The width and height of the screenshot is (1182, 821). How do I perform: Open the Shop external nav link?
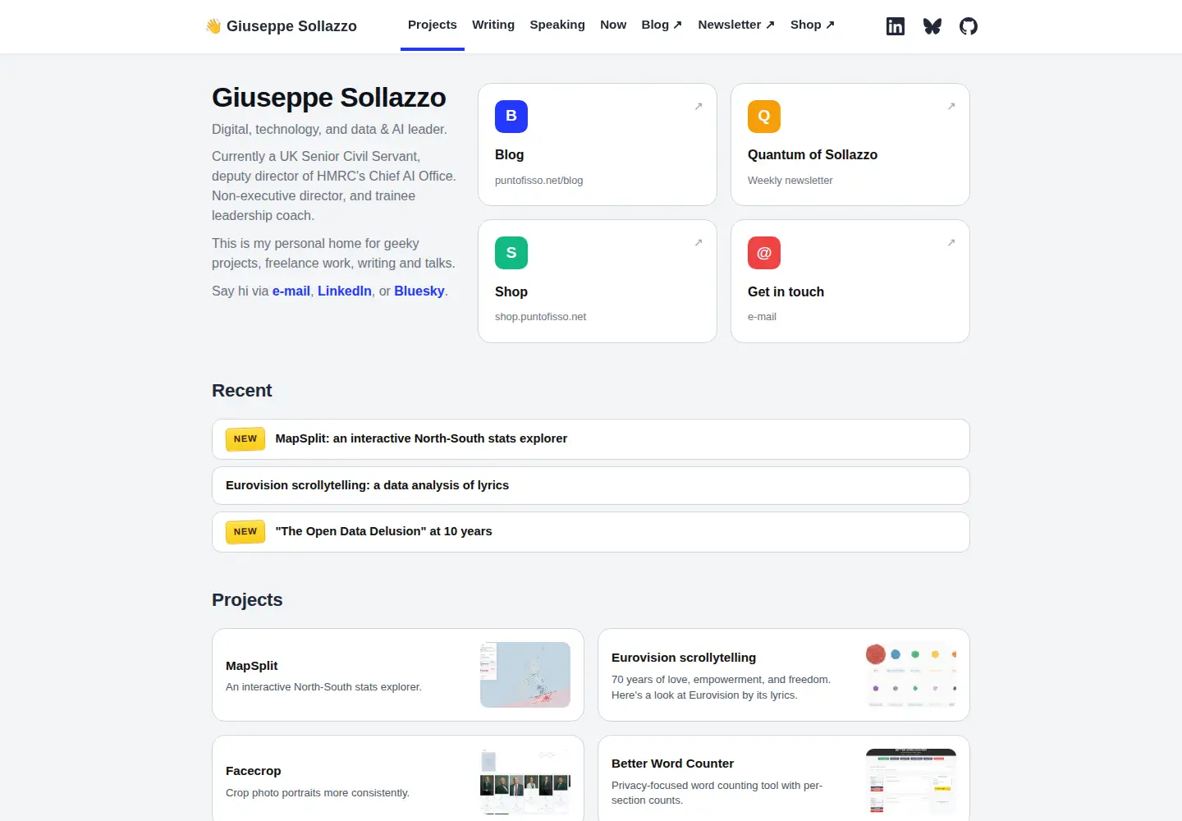[813, 25]
